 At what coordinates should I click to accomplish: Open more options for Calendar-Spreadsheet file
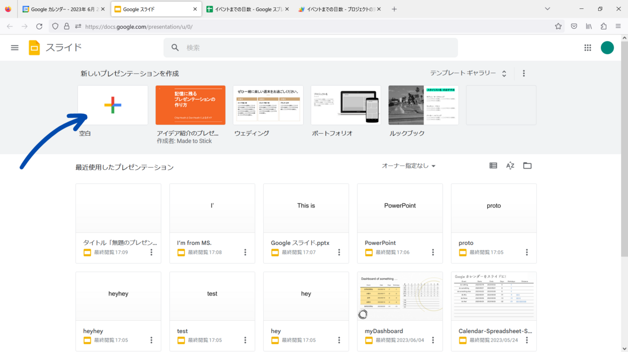[x=526, y=340]
